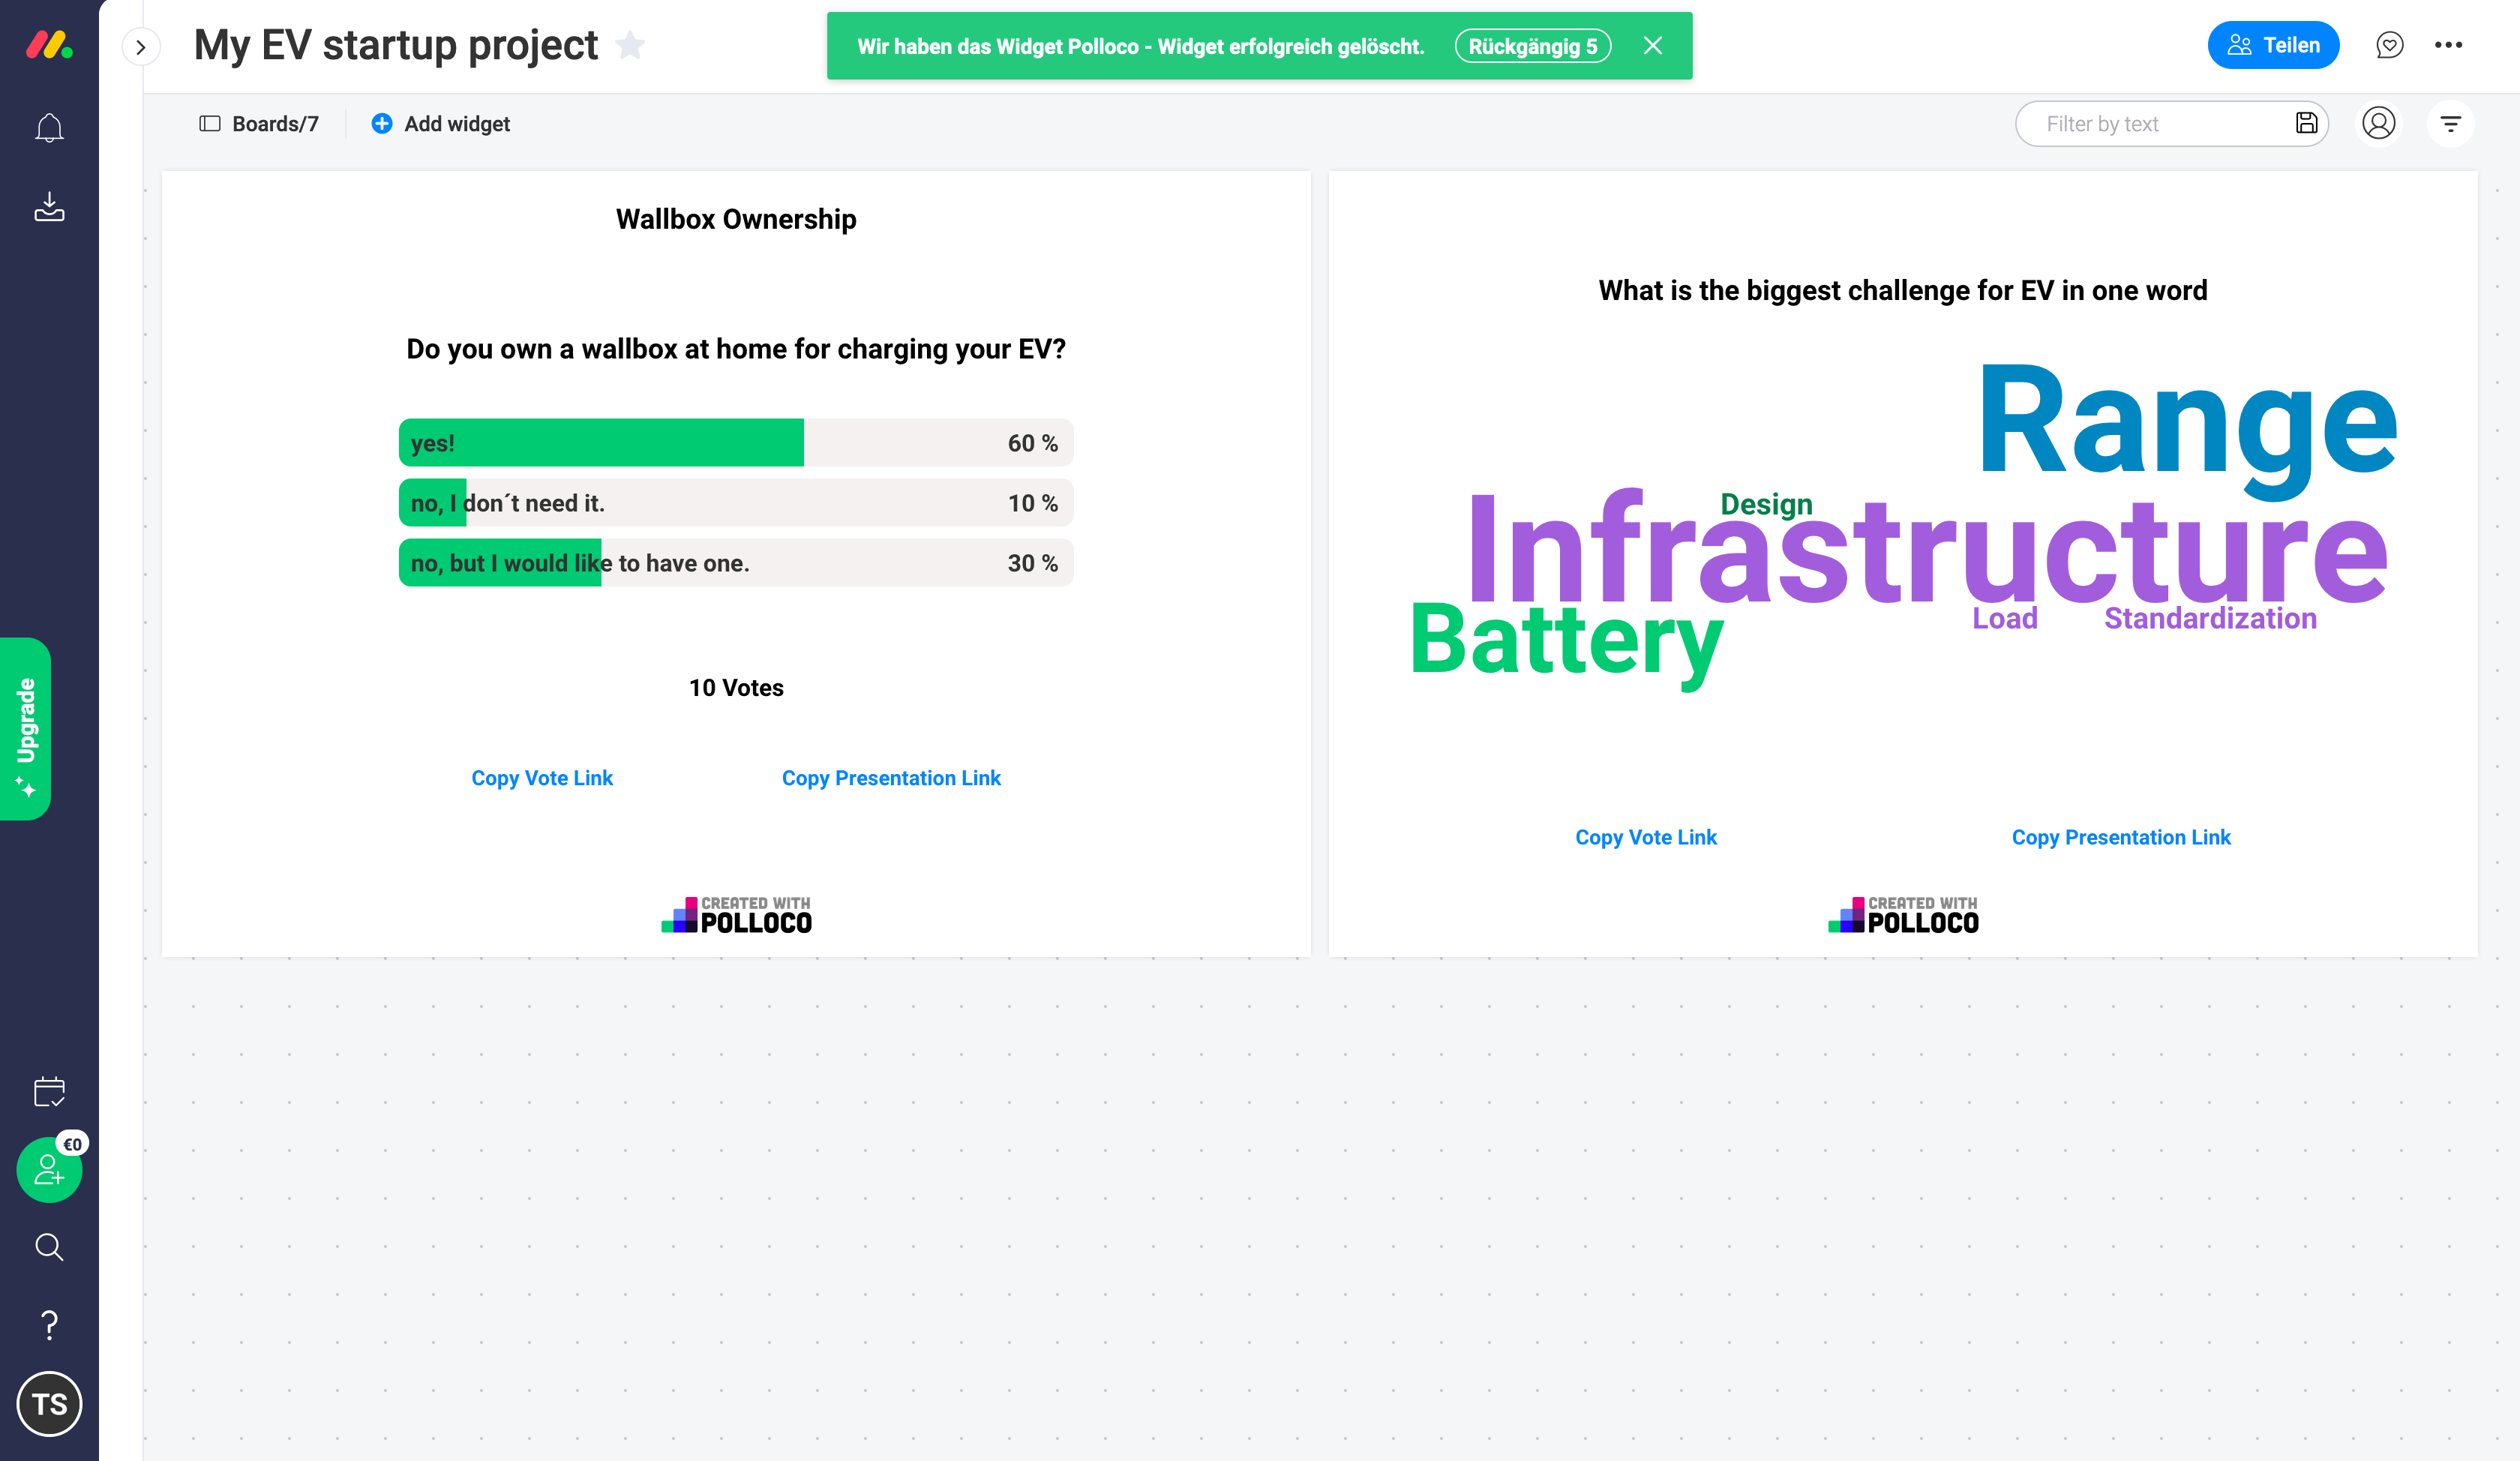
Task: Click the green 'yes!' poll bar
Action: [601, 443]
